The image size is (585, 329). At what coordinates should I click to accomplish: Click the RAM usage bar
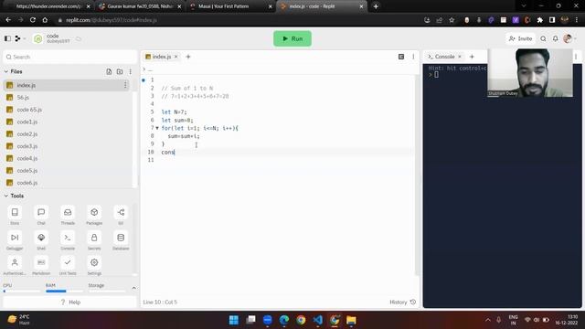(x=64, y=291)
